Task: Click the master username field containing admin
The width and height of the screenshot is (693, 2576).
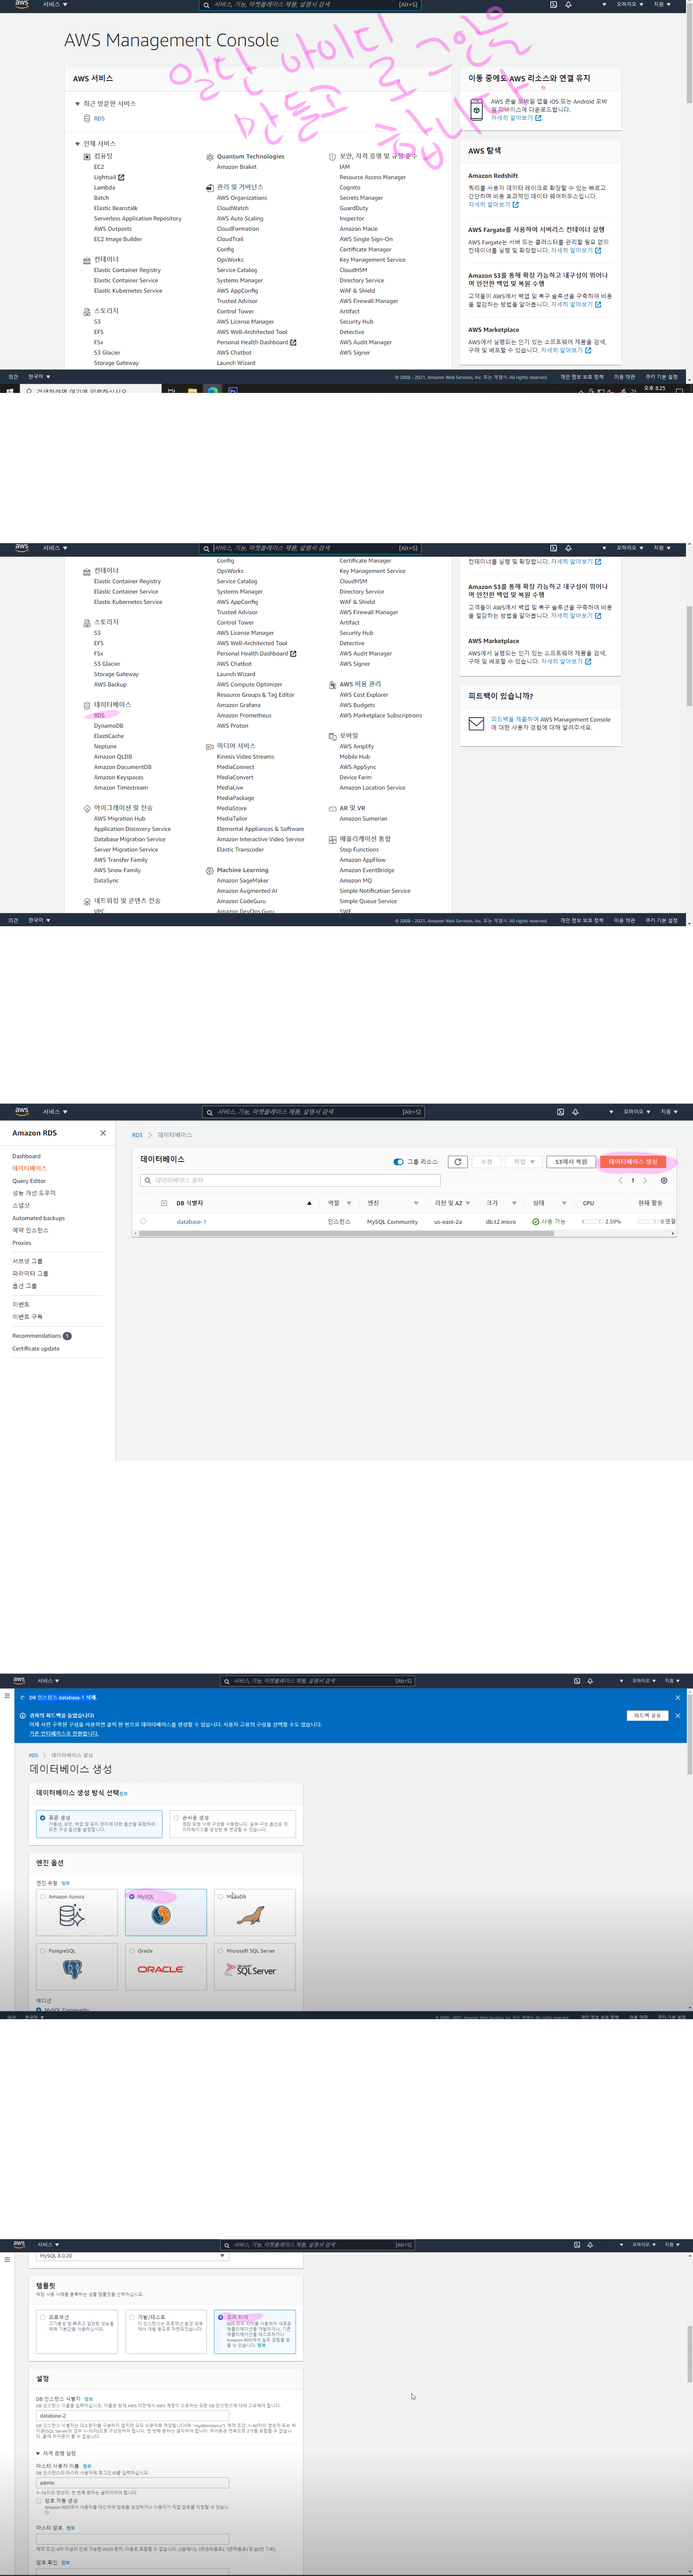Action: point(132,2483)
